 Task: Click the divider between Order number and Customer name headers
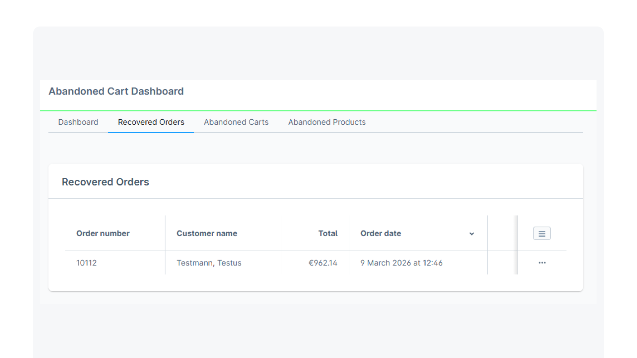pos(165,233)
